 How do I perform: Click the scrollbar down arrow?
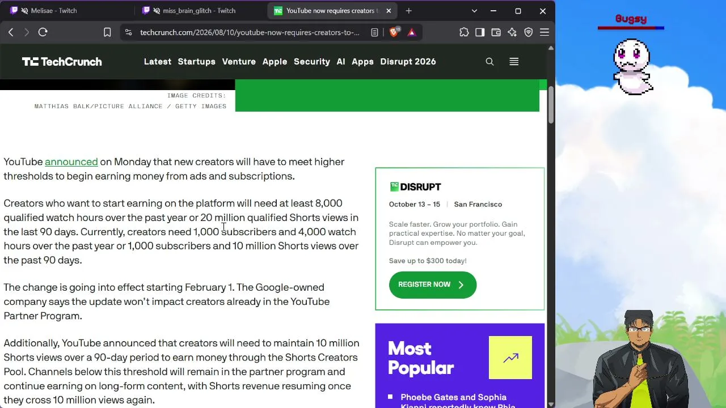pyautogui.click(x=551, y=404)
